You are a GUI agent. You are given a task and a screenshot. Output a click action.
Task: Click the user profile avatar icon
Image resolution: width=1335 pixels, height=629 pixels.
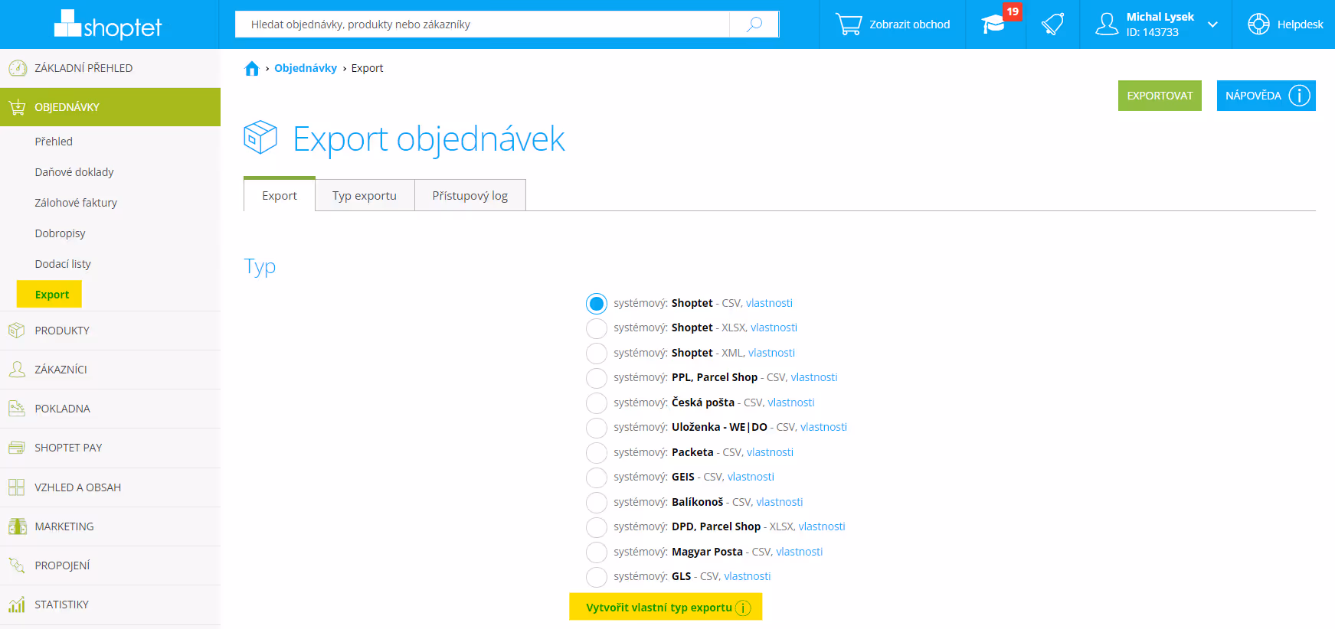pos(1107,24)
